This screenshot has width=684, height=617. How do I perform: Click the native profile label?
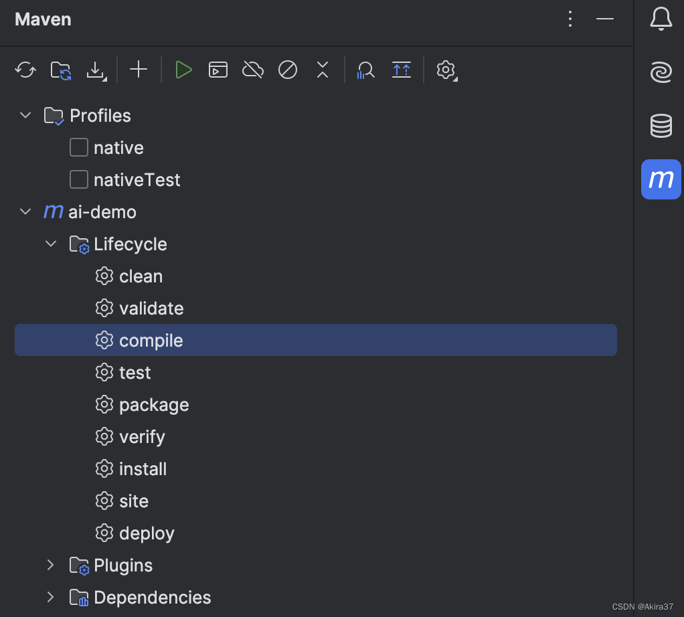[x=118, y=148]
